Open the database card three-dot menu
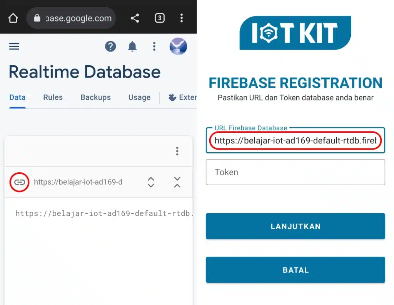The height and width of the screenshot is (305, 394). pyautogui.click(x=177, y=151)
